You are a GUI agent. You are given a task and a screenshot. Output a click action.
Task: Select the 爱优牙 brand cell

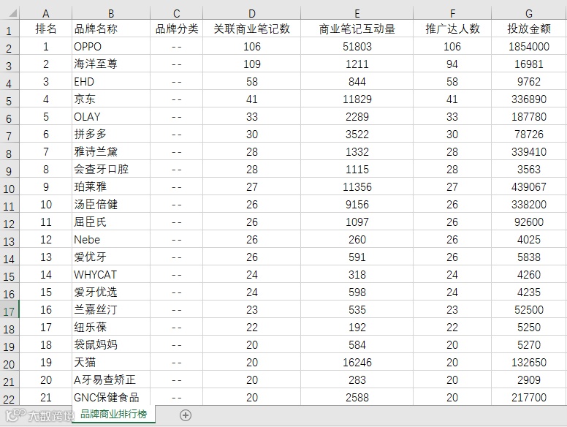click(111, 257)
